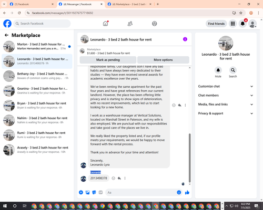The image size is (263, 210).
Task: Send a thumbs-up like
Action: pos(187,193)
